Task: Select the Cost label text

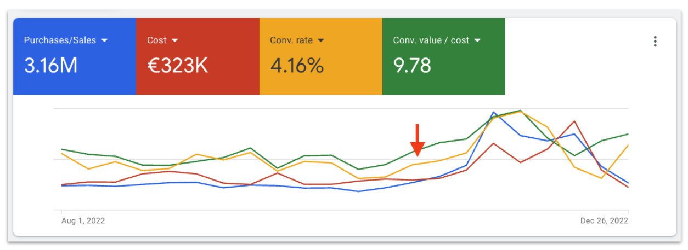Action: coord(157,40)
